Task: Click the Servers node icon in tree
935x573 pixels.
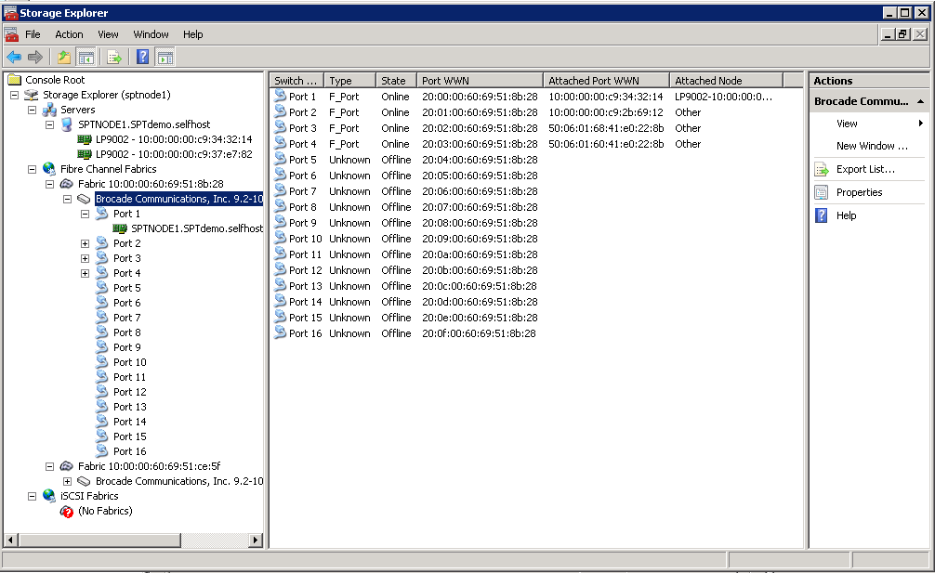Action: coord(49,110)
